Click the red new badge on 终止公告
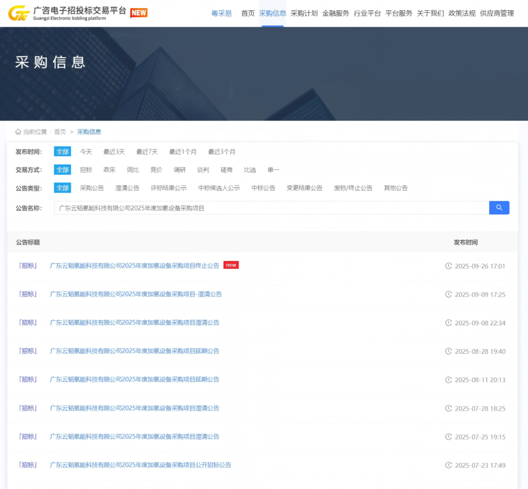 (231, 265)
